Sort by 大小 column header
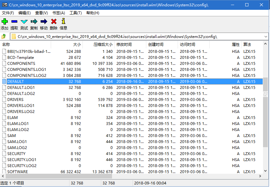 pyautogui.click(x=67, y=45)
